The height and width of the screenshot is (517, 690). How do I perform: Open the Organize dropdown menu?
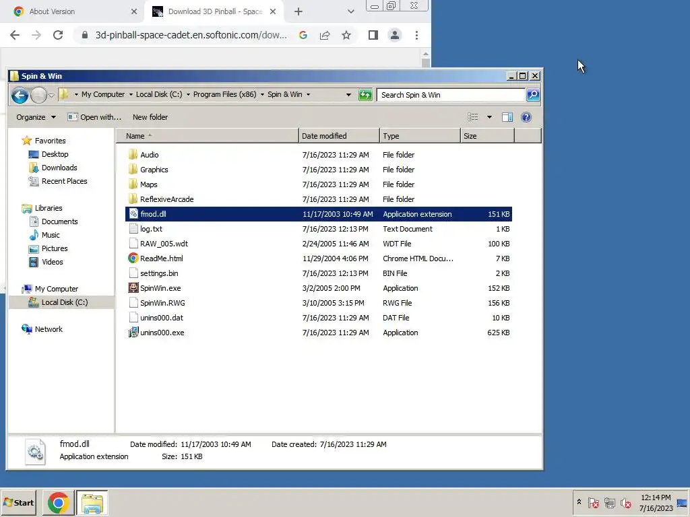[x=36, y=117]
